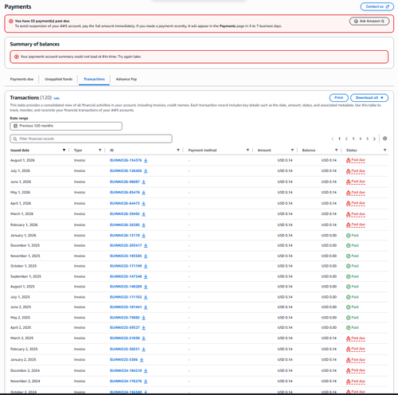Open invoice link for December 1, 2025
398x395 pixels.
point(126,245)
